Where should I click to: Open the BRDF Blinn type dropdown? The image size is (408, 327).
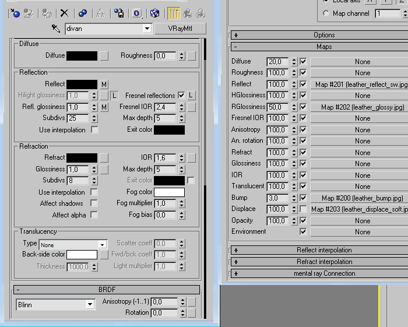click(x=90, y=304)
